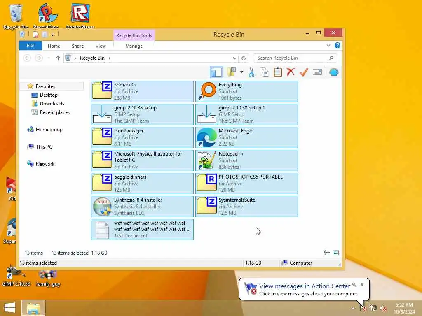Image resolution: width=422 pixels, height=316 pixels.
Task: Expand the arrow beside the Folder Options icon
Action: tap(241, 72)
